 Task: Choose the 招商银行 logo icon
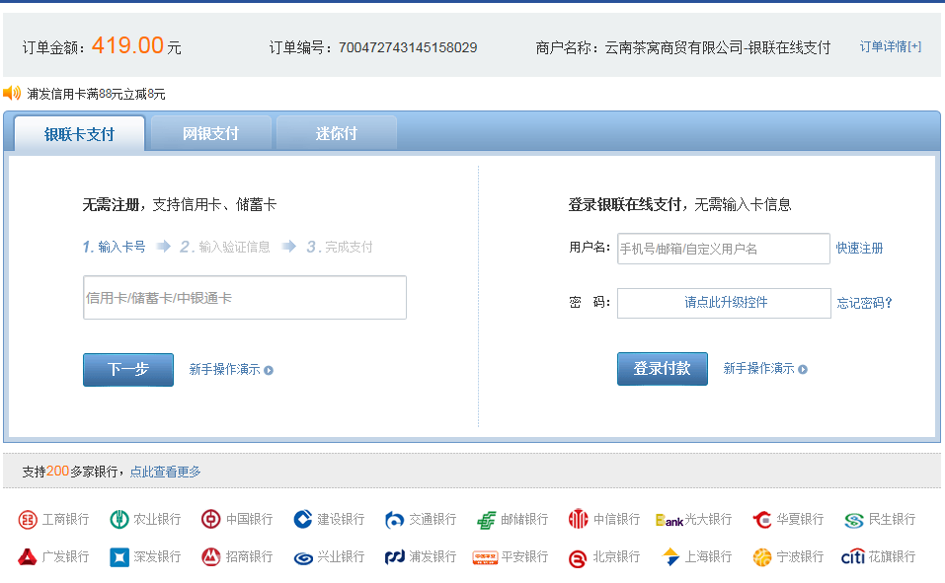(x=210, y=557)
